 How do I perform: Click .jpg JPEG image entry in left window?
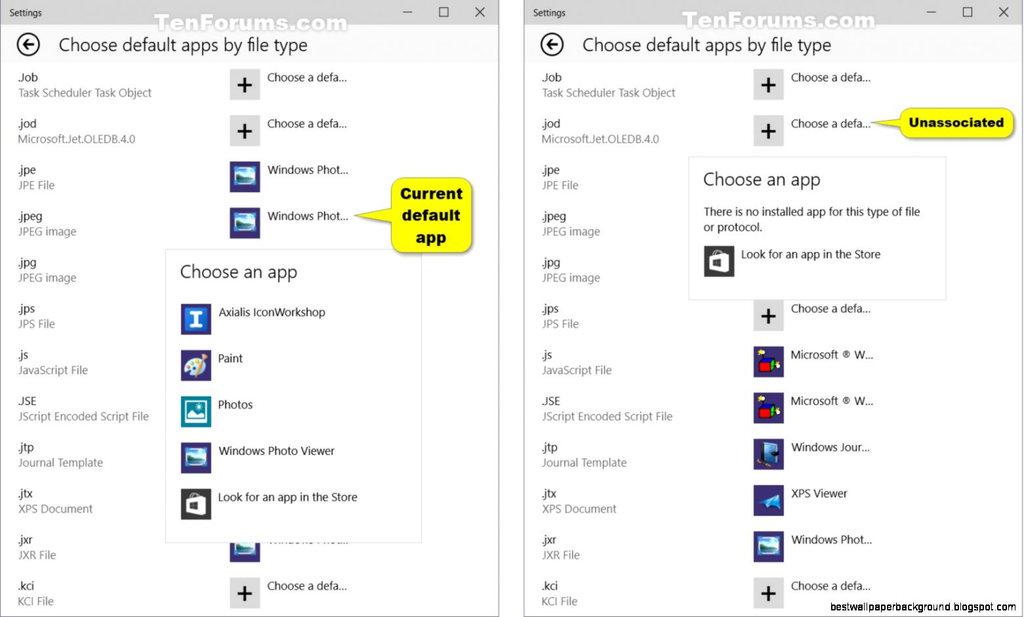pos(47,270)
